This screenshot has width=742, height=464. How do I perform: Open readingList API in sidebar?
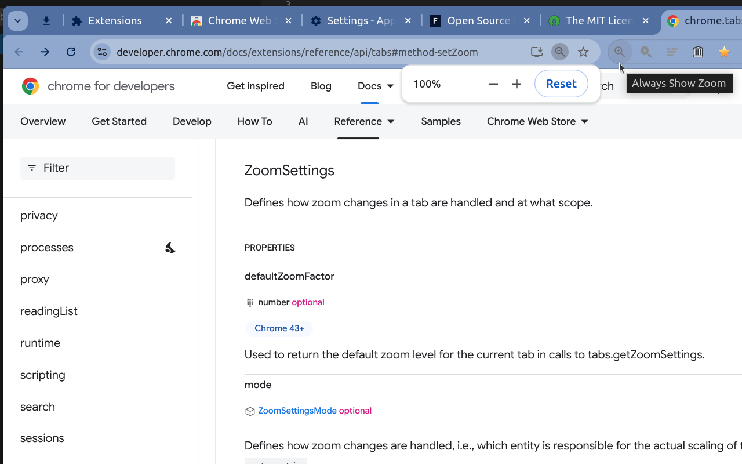click(49, 311)
